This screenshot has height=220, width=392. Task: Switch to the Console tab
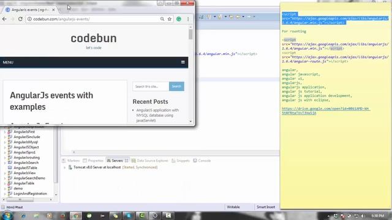[x=202, y=161]
